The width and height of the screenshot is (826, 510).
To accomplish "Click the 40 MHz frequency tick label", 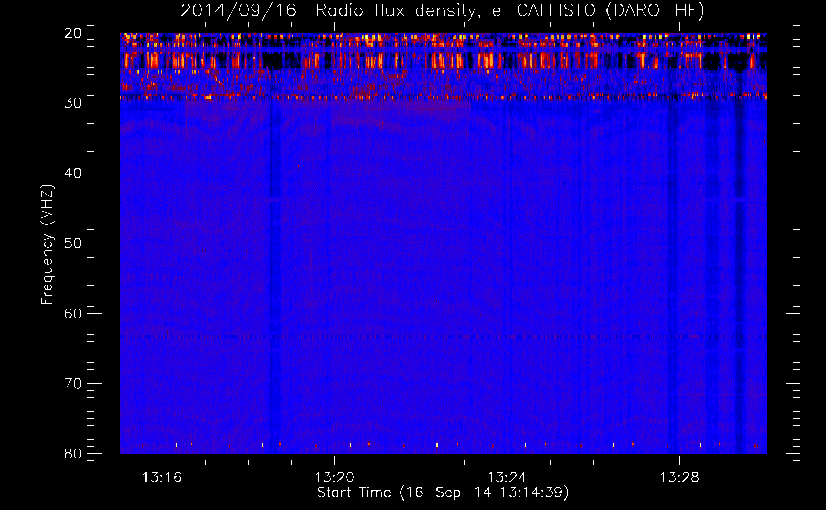I will tap(73, 173).
